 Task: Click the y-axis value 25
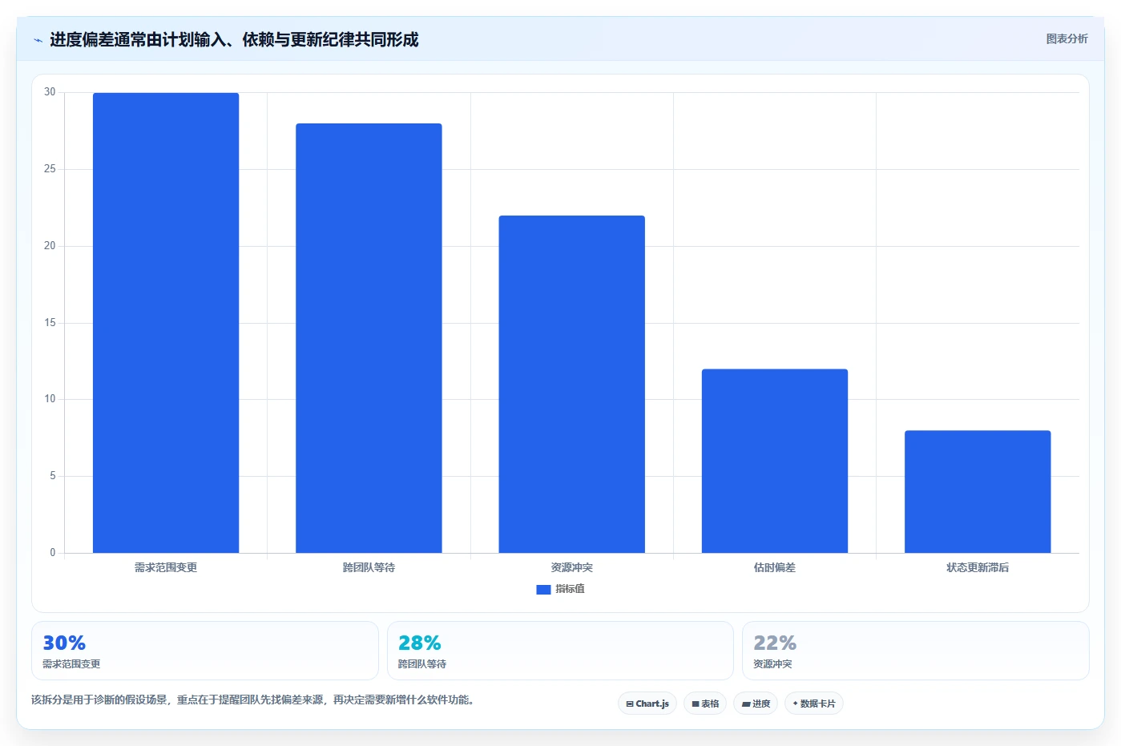point(50,169)
